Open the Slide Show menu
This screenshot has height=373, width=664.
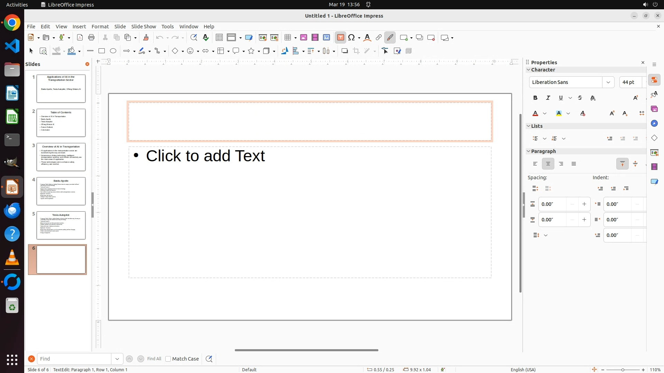click(144, 27)
